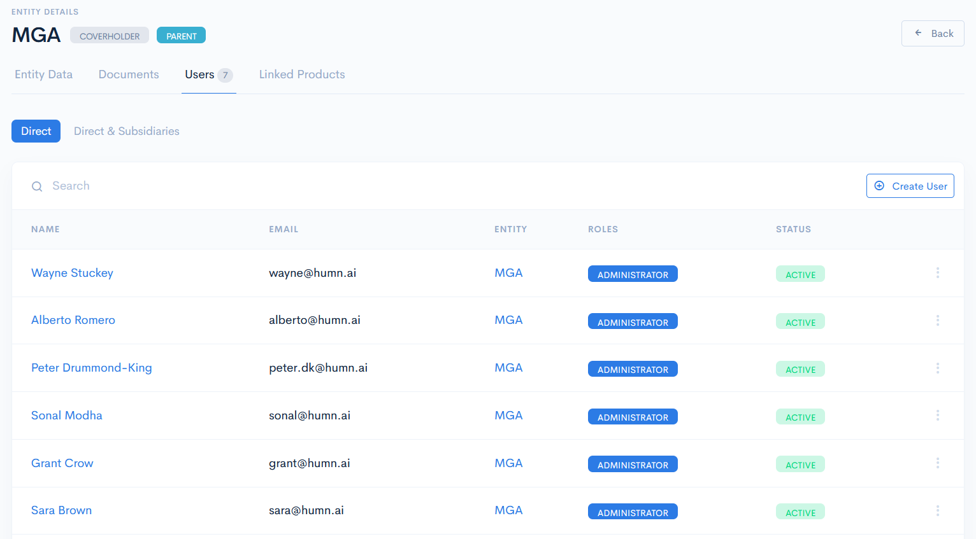Click the three-dot menu for Peter Drummond-King
Screen dimensions: 976x539
coord(938,368)
